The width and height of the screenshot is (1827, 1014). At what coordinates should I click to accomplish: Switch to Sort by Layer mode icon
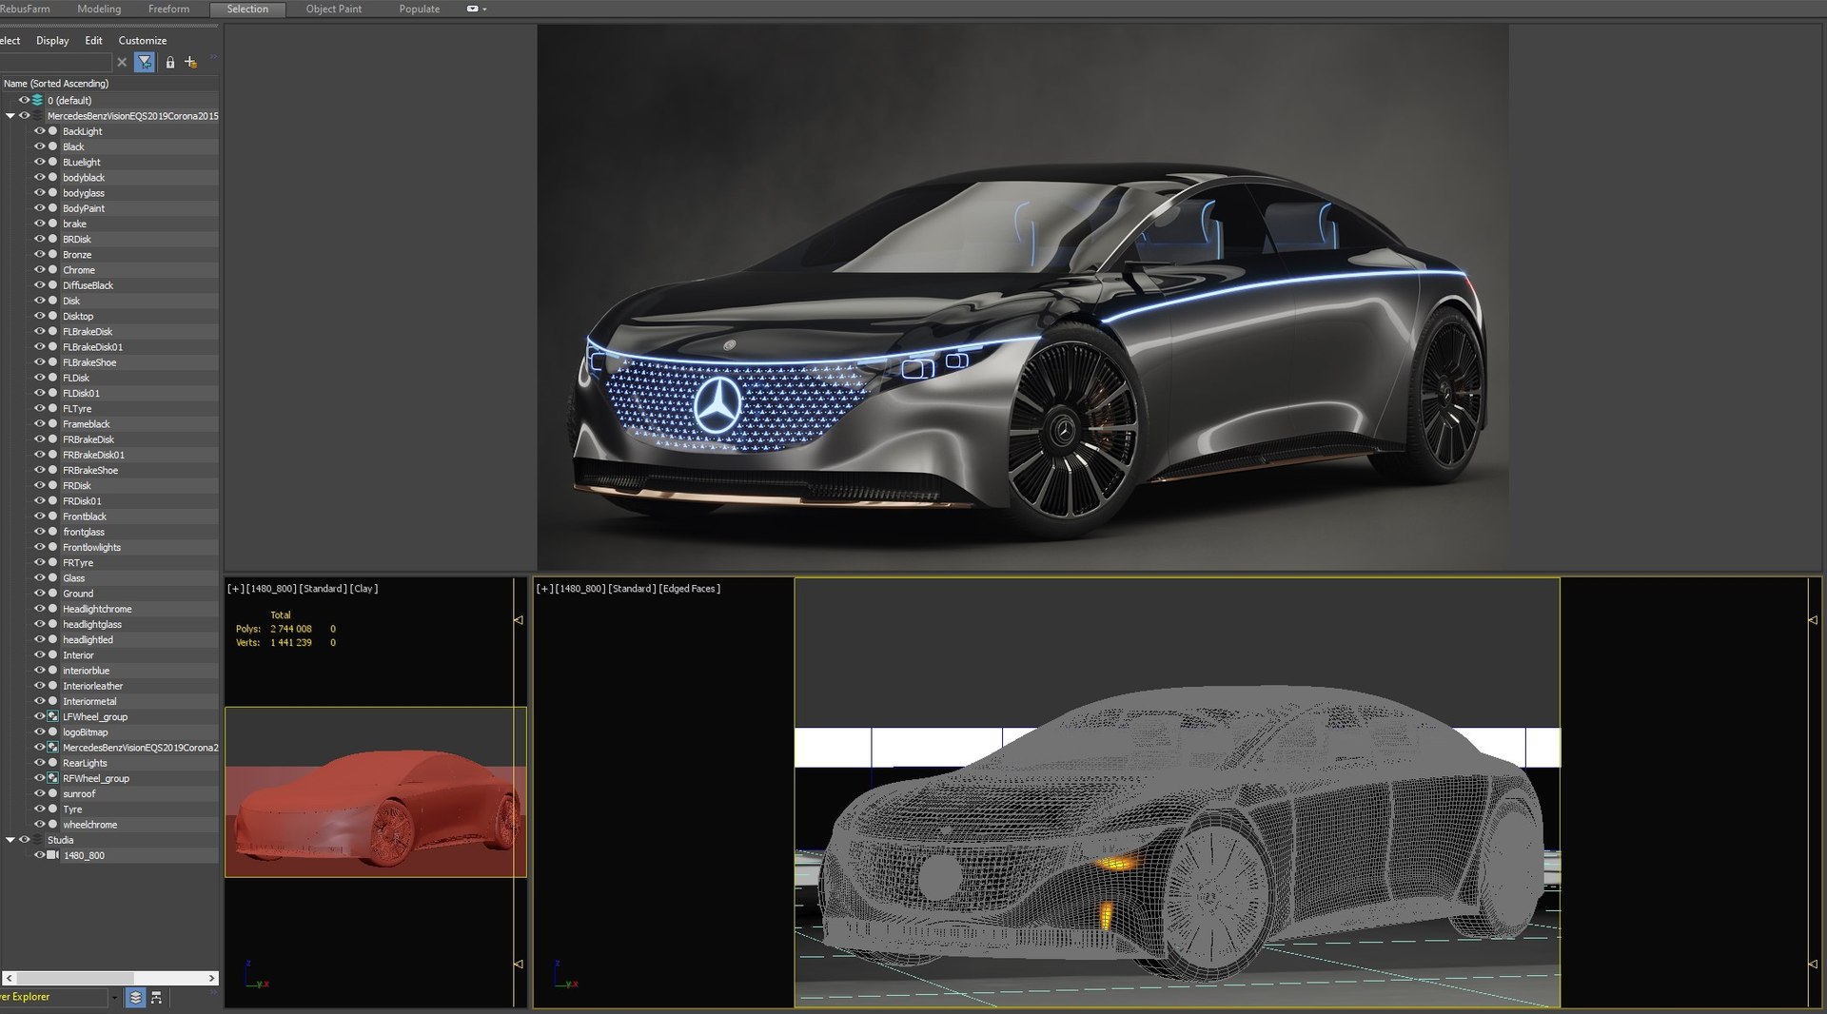click(135, 997)
